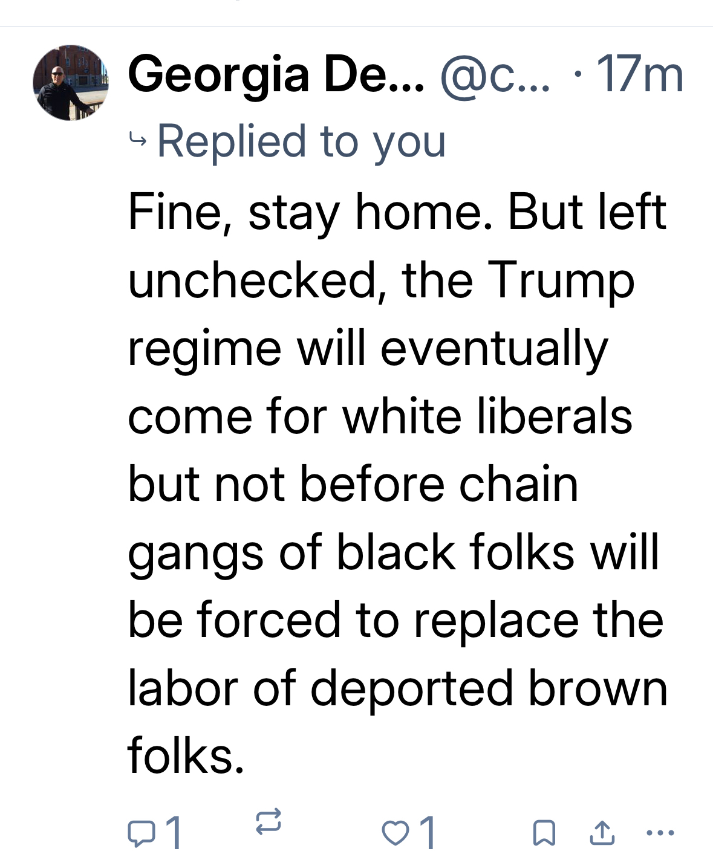The image size is (713, 860).
Task: Click the like count number
Action: (x=427, y=833)
